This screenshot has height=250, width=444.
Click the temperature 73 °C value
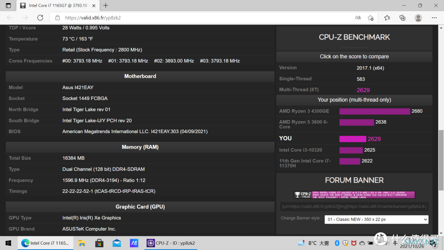78,39
